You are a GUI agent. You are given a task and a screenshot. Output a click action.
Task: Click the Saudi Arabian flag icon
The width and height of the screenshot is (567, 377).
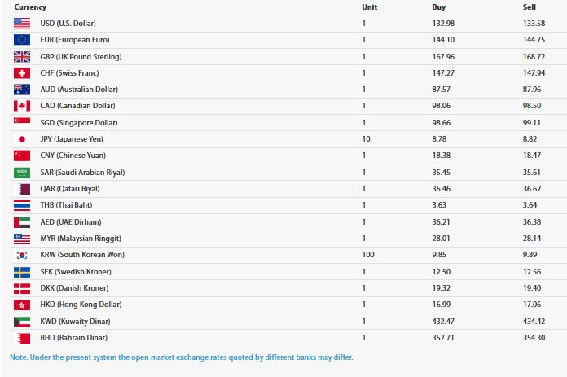[x=22, y=173]
